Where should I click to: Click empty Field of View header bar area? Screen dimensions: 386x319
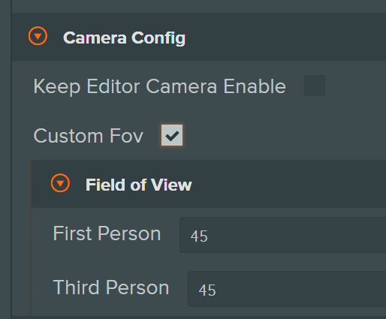[289, 184]
